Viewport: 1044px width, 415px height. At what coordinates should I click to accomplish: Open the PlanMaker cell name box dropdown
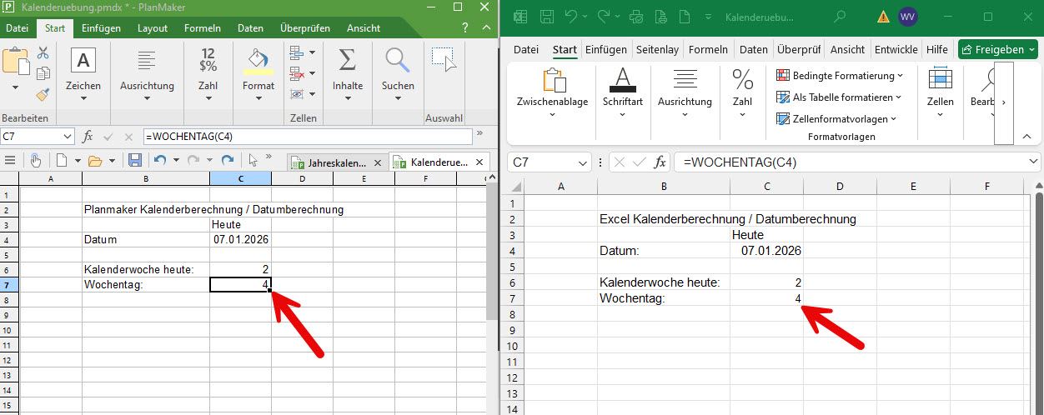pos(68,136)
